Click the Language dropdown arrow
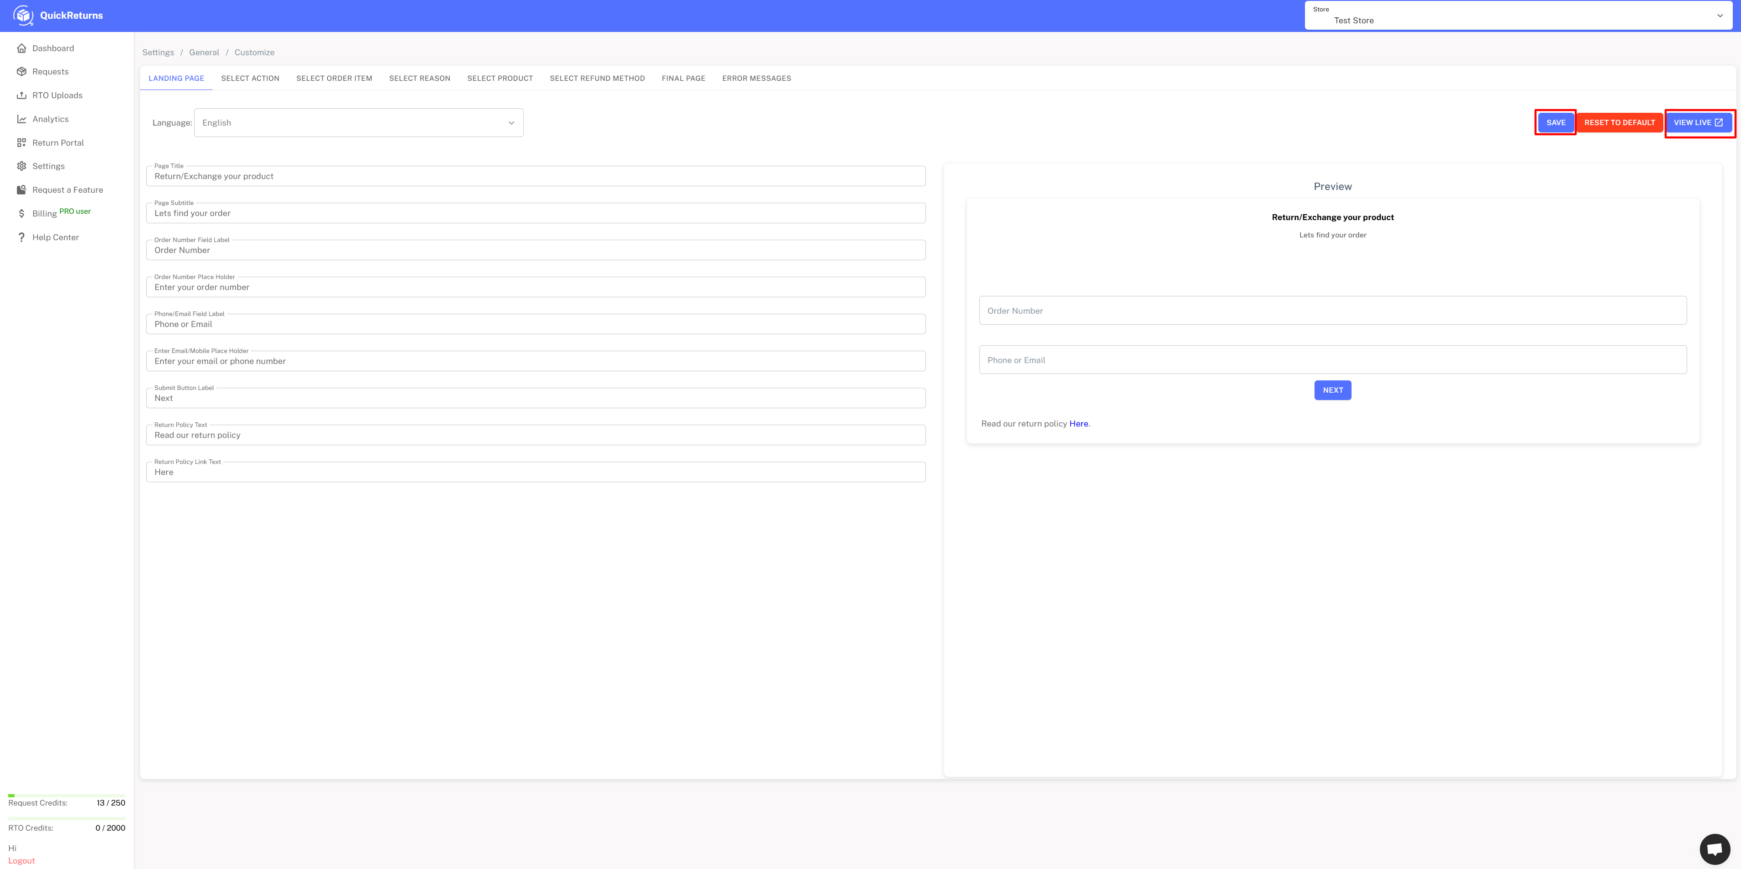Viewport: 1741px width, 869px height. coord(512,123)
